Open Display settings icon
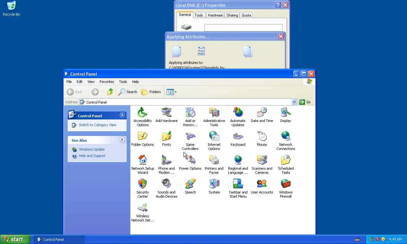Screen dimensions: 407x244 coord(286,112)
